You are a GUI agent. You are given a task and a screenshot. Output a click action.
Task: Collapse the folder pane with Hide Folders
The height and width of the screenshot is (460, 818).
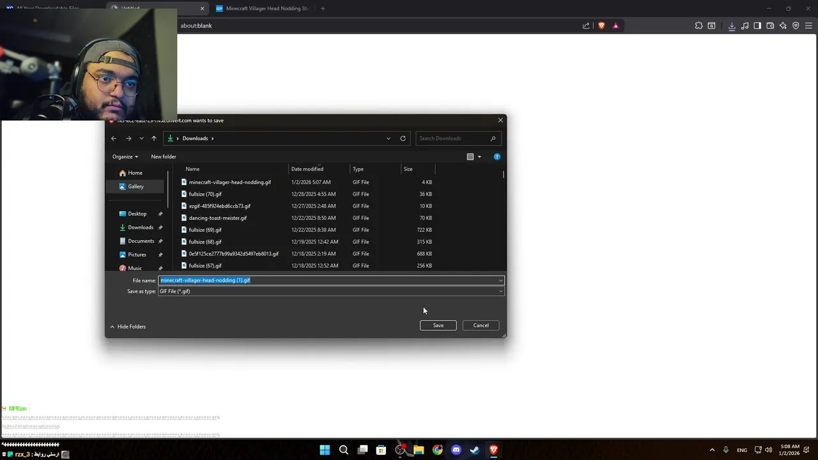128,326
